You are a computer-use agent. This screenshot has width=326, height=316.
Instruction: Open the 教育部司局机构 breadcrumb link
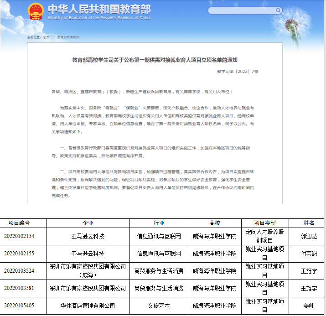pyautogui.click(x=68, y=37)
